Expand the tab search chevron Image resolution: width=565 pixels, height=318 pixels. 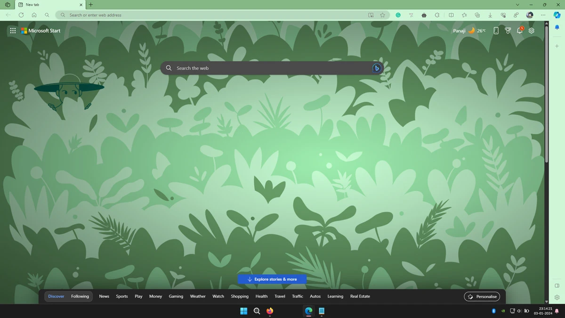point(517,5)
